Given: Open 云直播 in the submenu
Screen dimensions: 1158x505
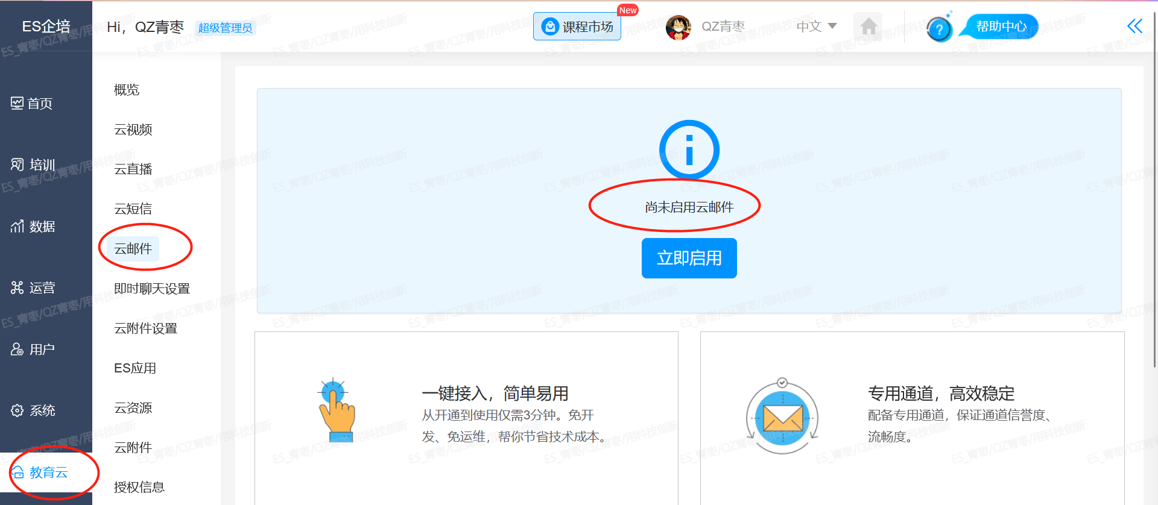Looking at the screenshot, I should click(x=133, y=169).
